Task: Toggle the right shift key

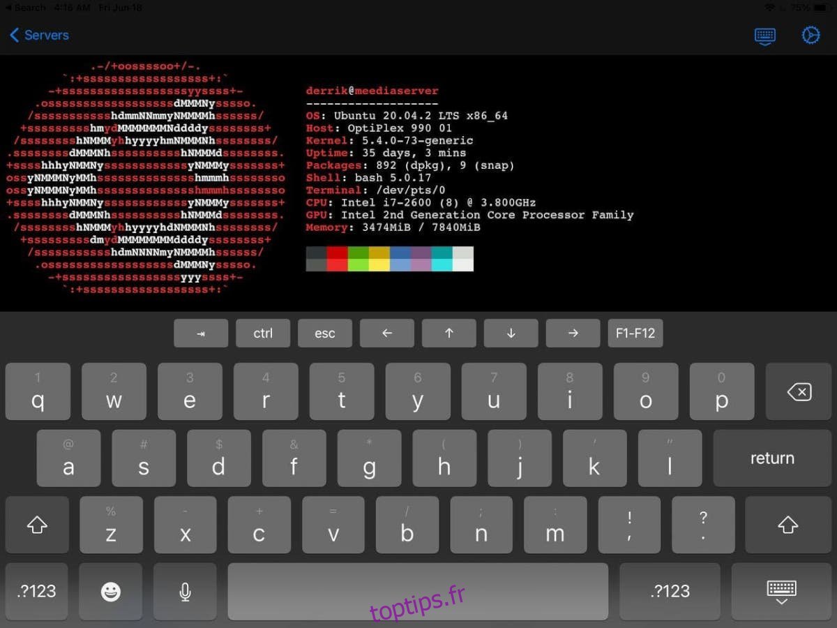Action: tap(787, 525)
